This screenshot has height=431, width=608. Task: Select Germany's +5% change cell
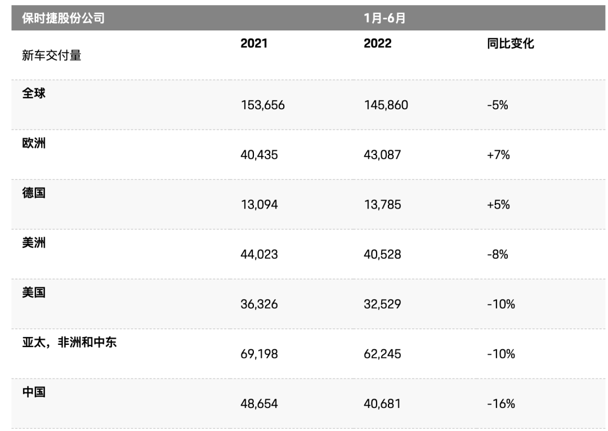pos(498,205)
